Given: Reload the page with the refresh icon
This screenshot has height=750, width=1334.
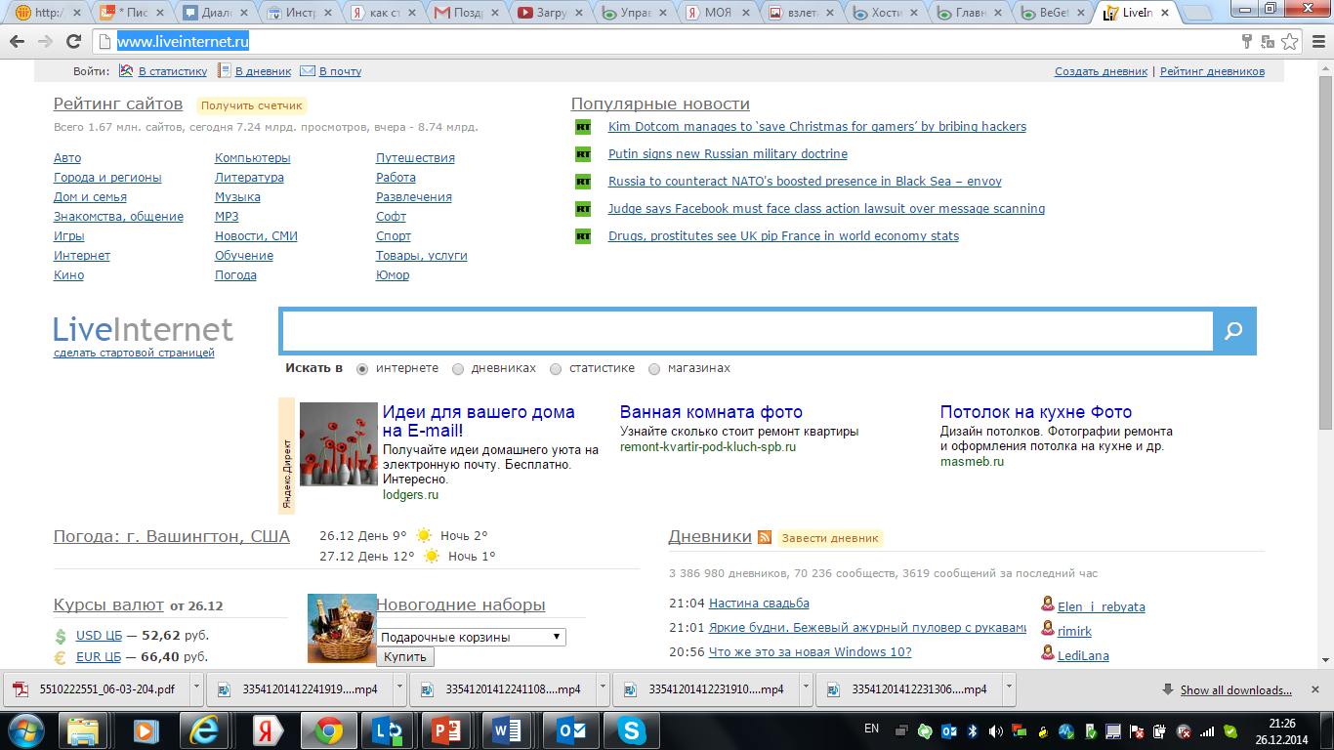Looking at the screenshot, I should [73, 41].
